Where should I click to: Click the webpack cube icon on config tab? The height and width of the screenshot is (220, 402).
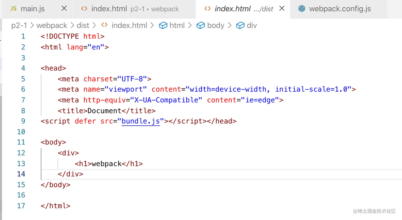pyautogui.click(x=302, y=9)
